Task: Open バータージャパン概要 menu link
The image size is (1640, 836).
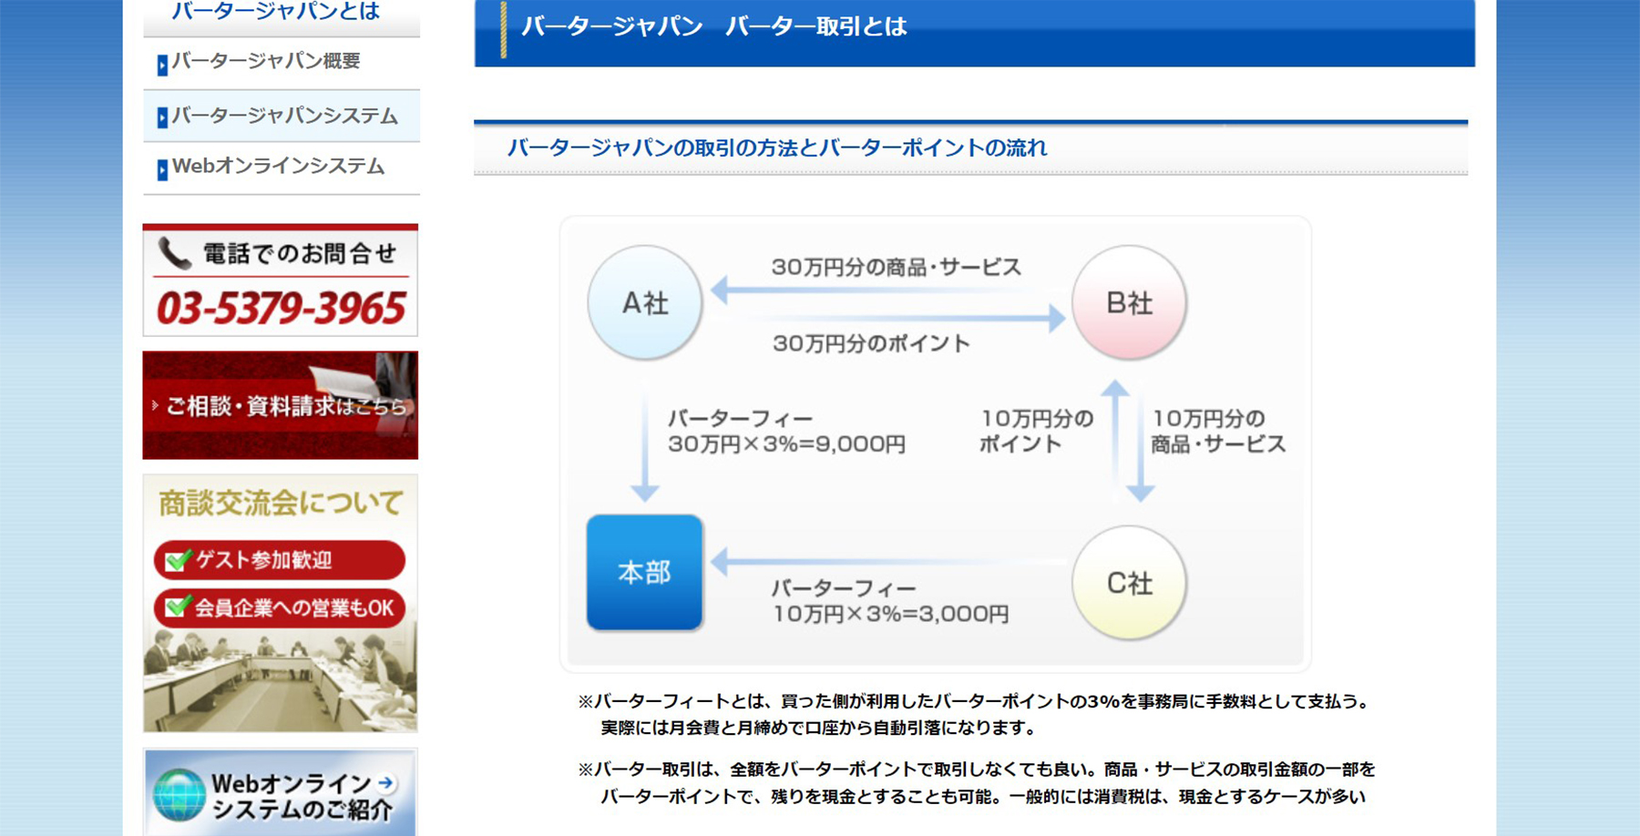Action: [x=266, y=62]
